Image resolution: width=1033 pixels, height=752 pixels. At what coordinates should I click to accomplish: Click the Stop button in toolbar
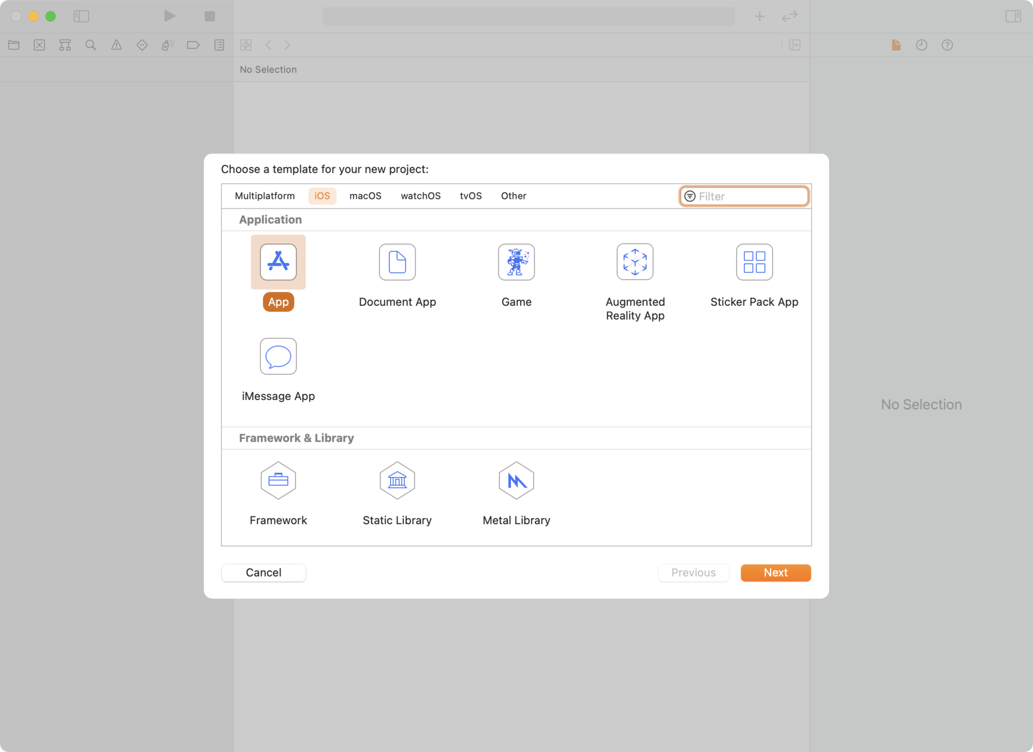[209, 16]
